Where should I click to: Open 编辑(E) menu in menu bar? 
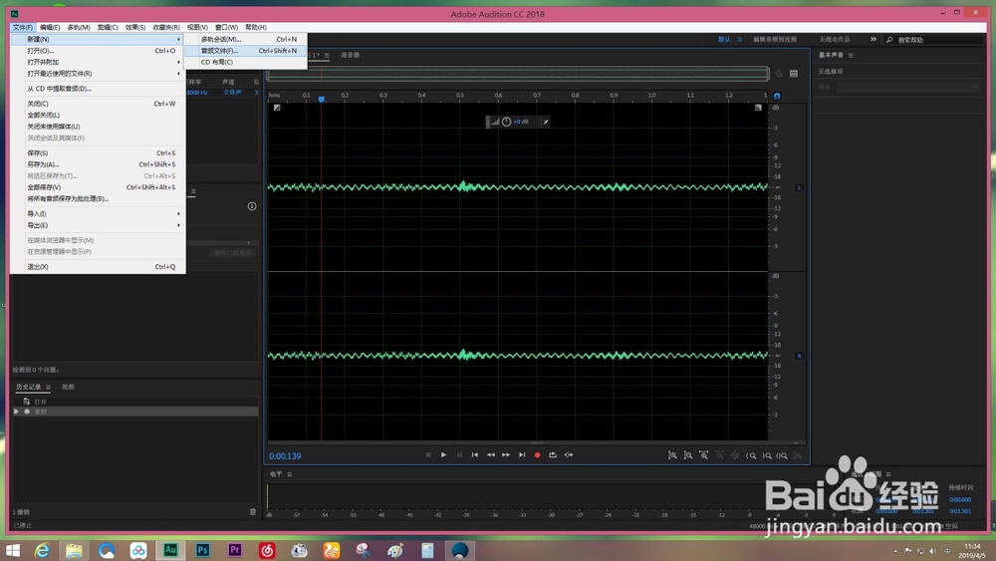(x=50, y=27)
